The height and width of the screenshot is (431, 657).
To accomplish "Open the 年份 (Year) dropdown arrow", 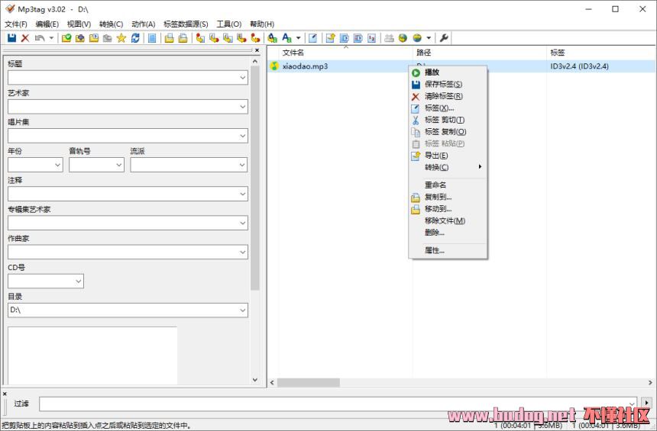I will point(57,165).
